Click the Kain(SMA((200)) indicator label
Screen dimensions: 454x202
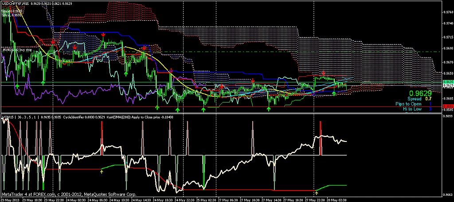(x=119, y=117)
